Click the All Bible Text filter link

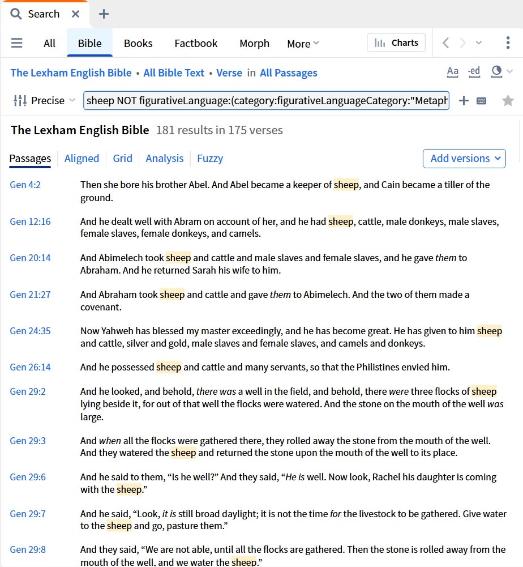(x=174, y=73)
